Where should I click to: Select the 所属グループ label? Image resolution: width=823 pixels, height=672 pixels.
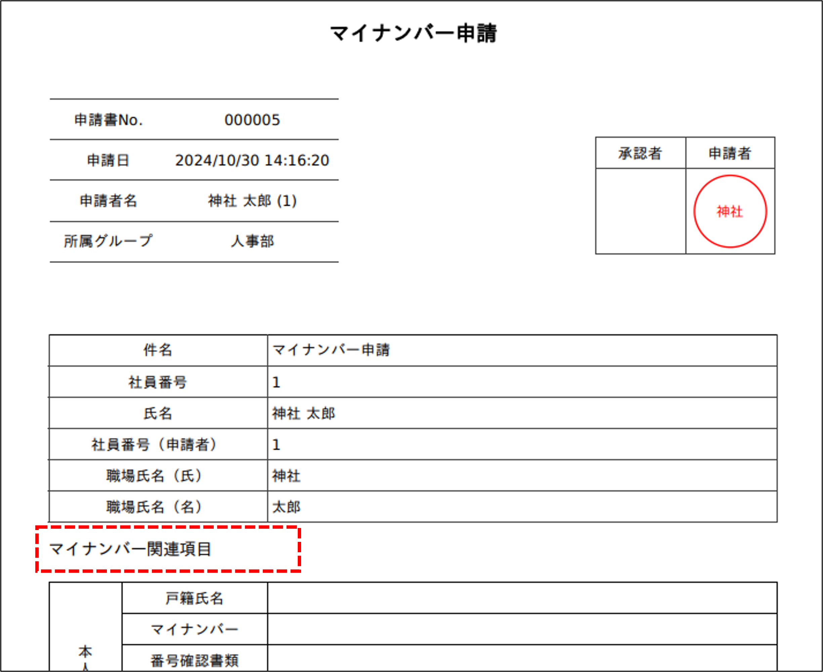[x=108, y=241]
